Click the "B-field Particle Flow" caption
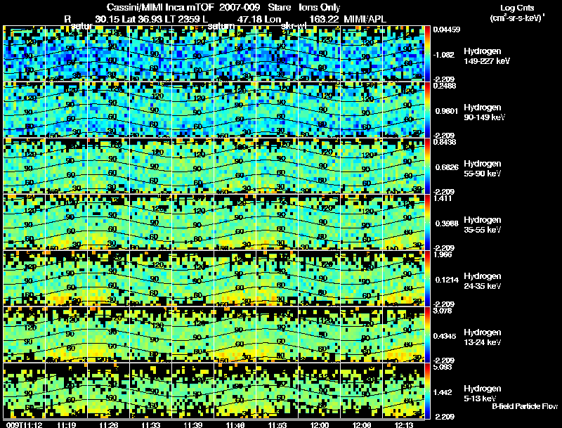The width and height of the screenshot is (562, 428). [525, 406]
